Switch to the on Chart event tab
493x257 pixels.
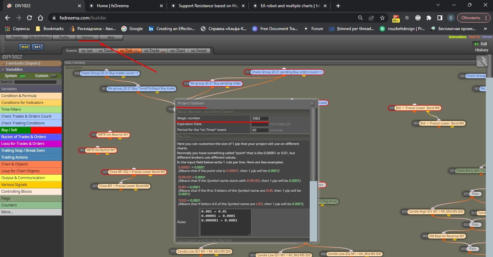pos(177,51)
